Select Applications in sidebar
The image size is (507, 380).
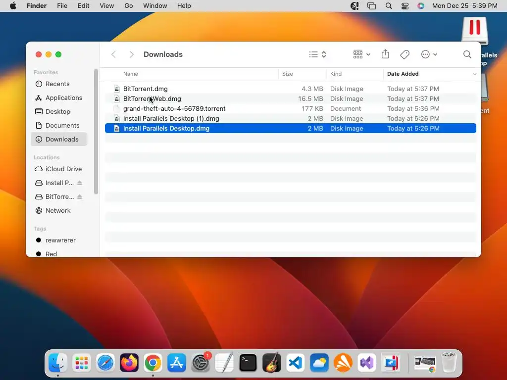point(59,98)
